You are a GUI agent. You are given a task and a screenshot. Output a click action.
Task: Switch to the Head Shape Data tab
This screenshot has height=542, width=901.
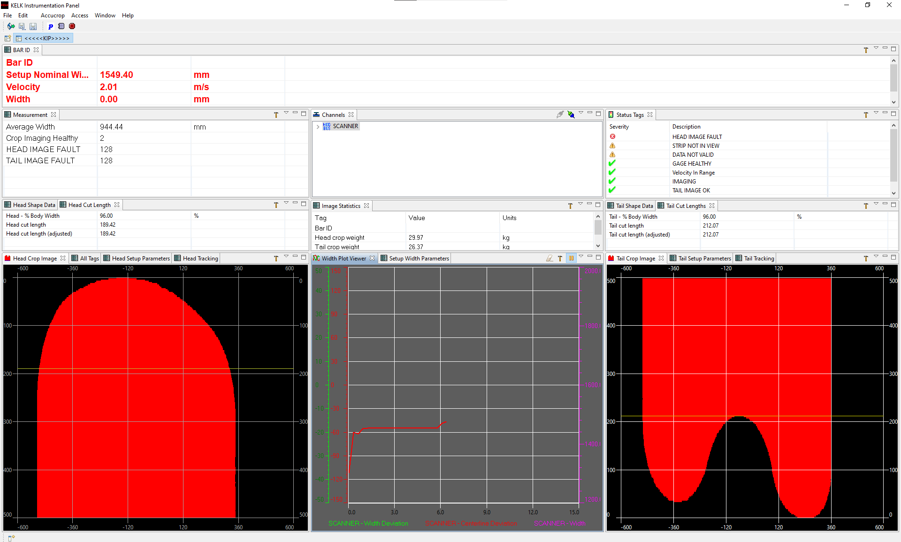[x=30, y=205]
